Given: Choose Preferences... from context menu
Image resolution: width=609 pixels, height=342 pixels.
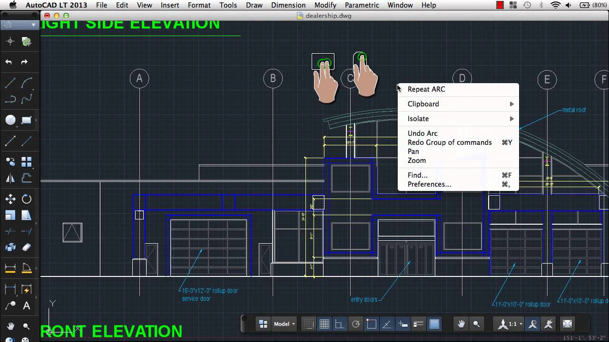Looking at the screenshot, I should [x=458, y=184].
